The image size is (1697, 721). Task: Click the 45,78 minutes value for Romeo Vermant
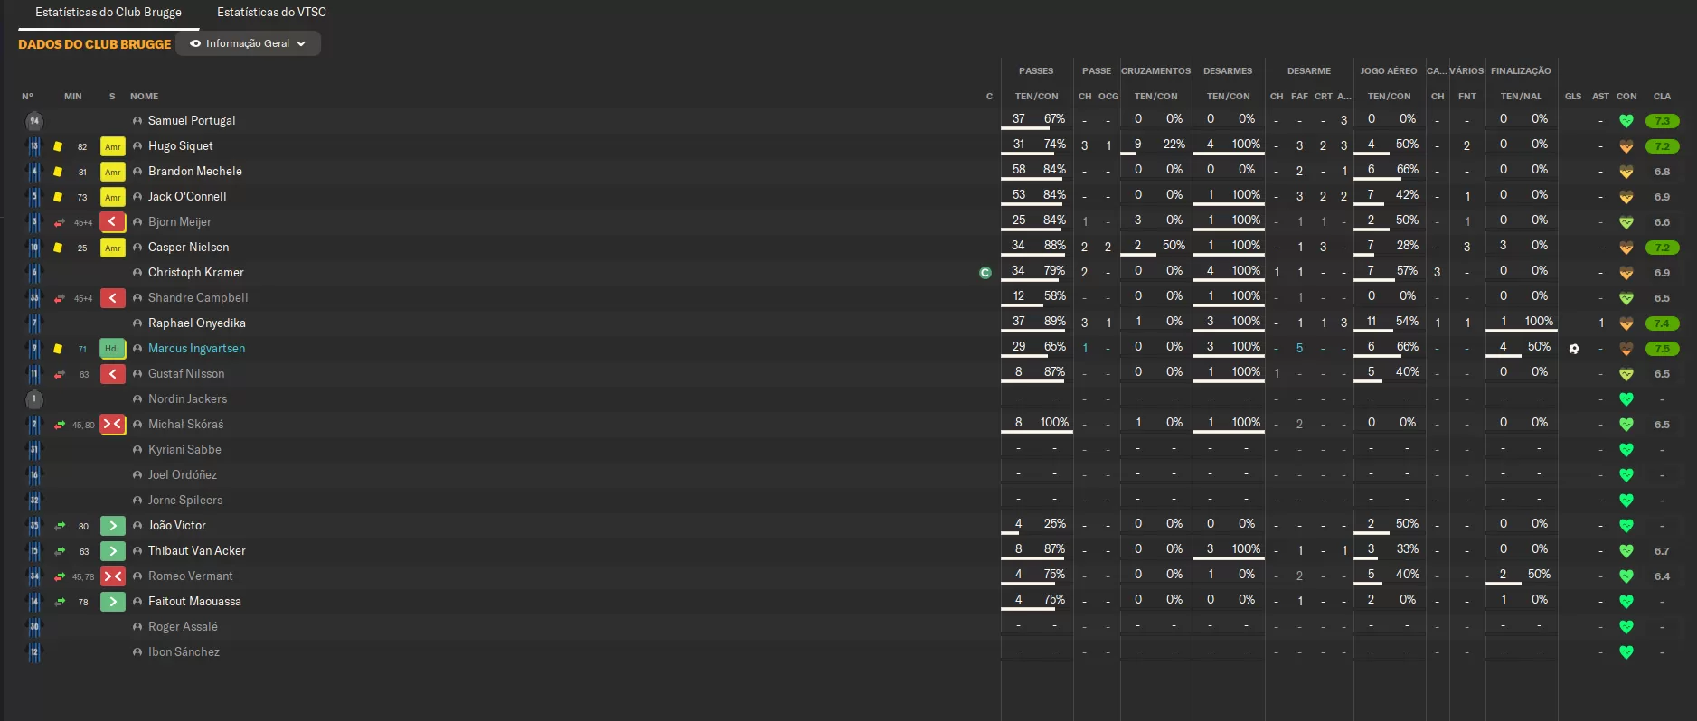click(83, 576)
